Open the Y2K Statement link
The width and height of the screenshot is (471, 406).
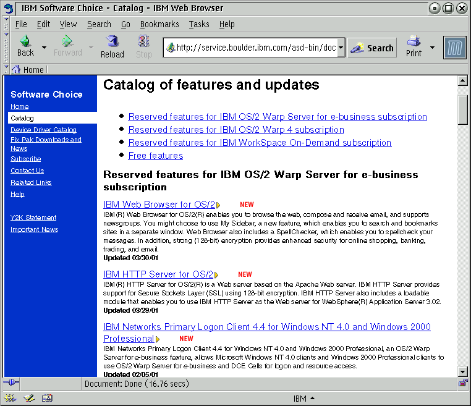click(x=33, y=218)
